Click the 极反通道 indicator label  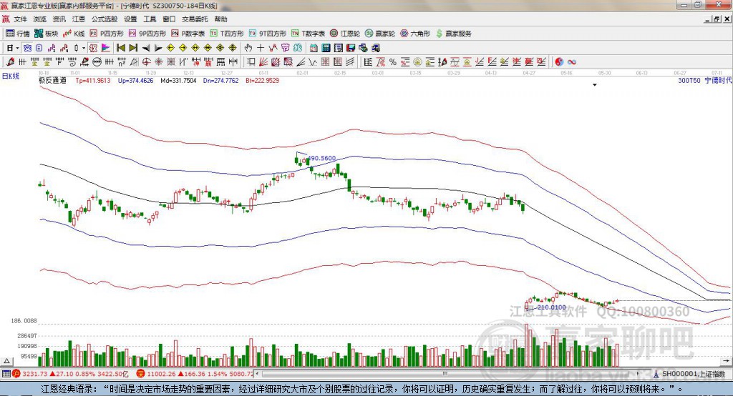tap(52, 80)
